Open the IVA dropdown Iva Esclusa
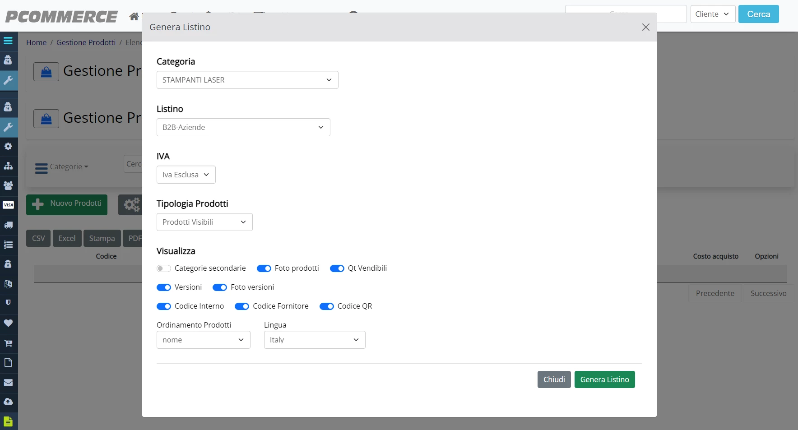The height and width of the screenshot is (430, 798). (x=186, y=175)
